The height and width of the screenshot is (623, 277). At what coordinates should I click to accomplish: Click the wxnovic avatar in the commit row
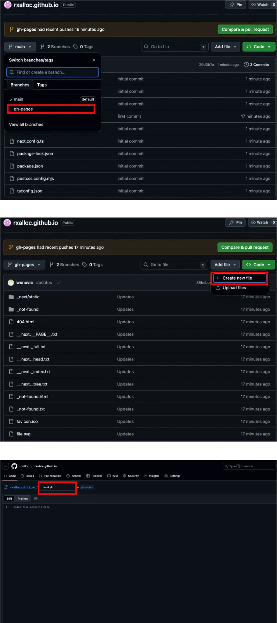[11, 283]
